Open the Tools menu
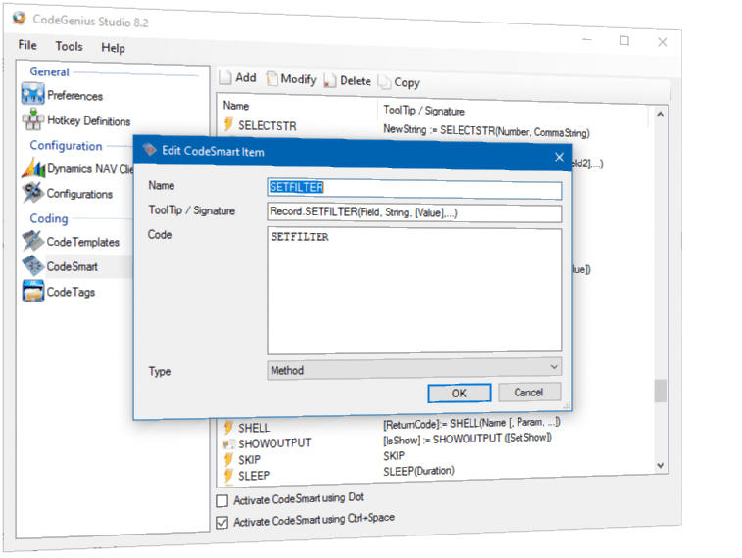This screenshot has width=742, height=558. point(69,46)
